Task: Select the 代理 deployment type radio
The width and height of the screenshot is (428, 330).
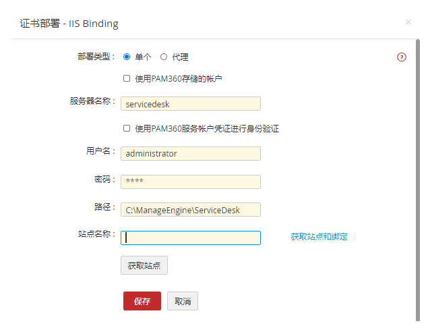Action: [164, 57]
